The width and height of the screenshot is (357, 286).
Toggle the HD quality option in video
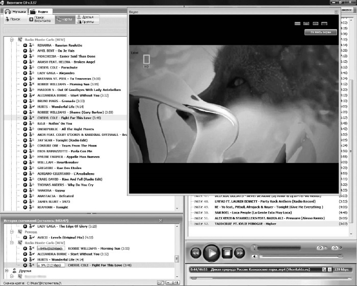click(146, 61)
